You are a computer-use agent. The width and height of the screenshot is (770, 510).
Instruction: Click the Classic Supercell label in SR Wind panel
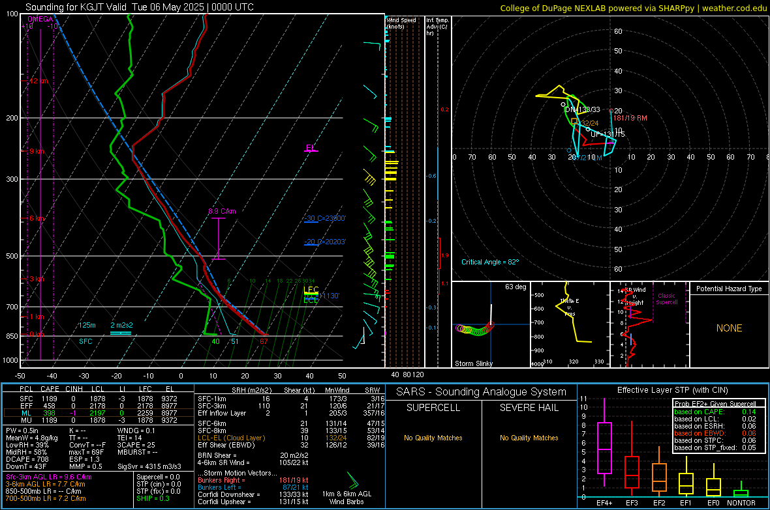point(666,299)
